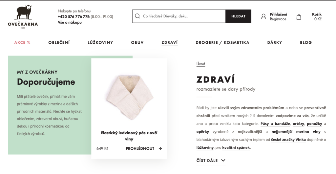Click the Ovečkárna sheep logo

(23, 16)
